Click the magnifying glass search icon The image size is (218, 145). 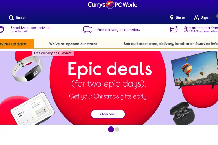11,18
